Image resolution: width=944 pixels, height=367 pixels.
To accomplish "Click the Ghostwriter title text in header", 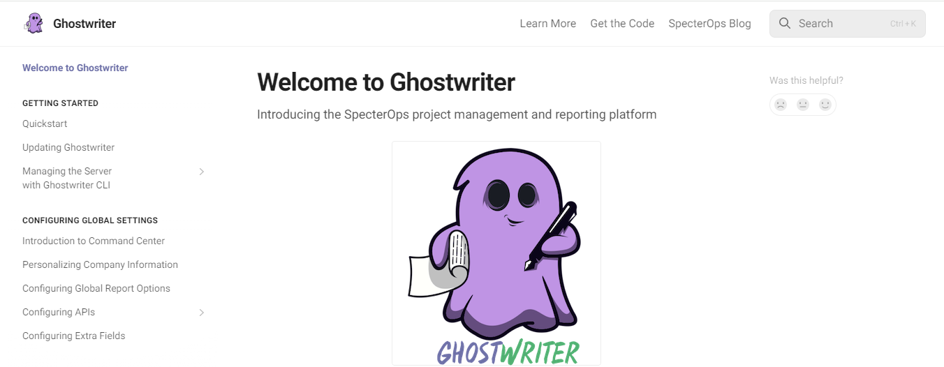I will click(84, 24).
